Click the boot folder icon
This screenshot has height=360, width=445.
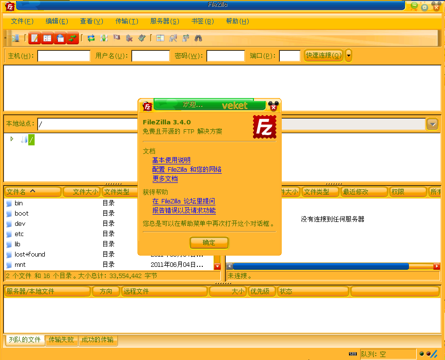tap(9, 213)
